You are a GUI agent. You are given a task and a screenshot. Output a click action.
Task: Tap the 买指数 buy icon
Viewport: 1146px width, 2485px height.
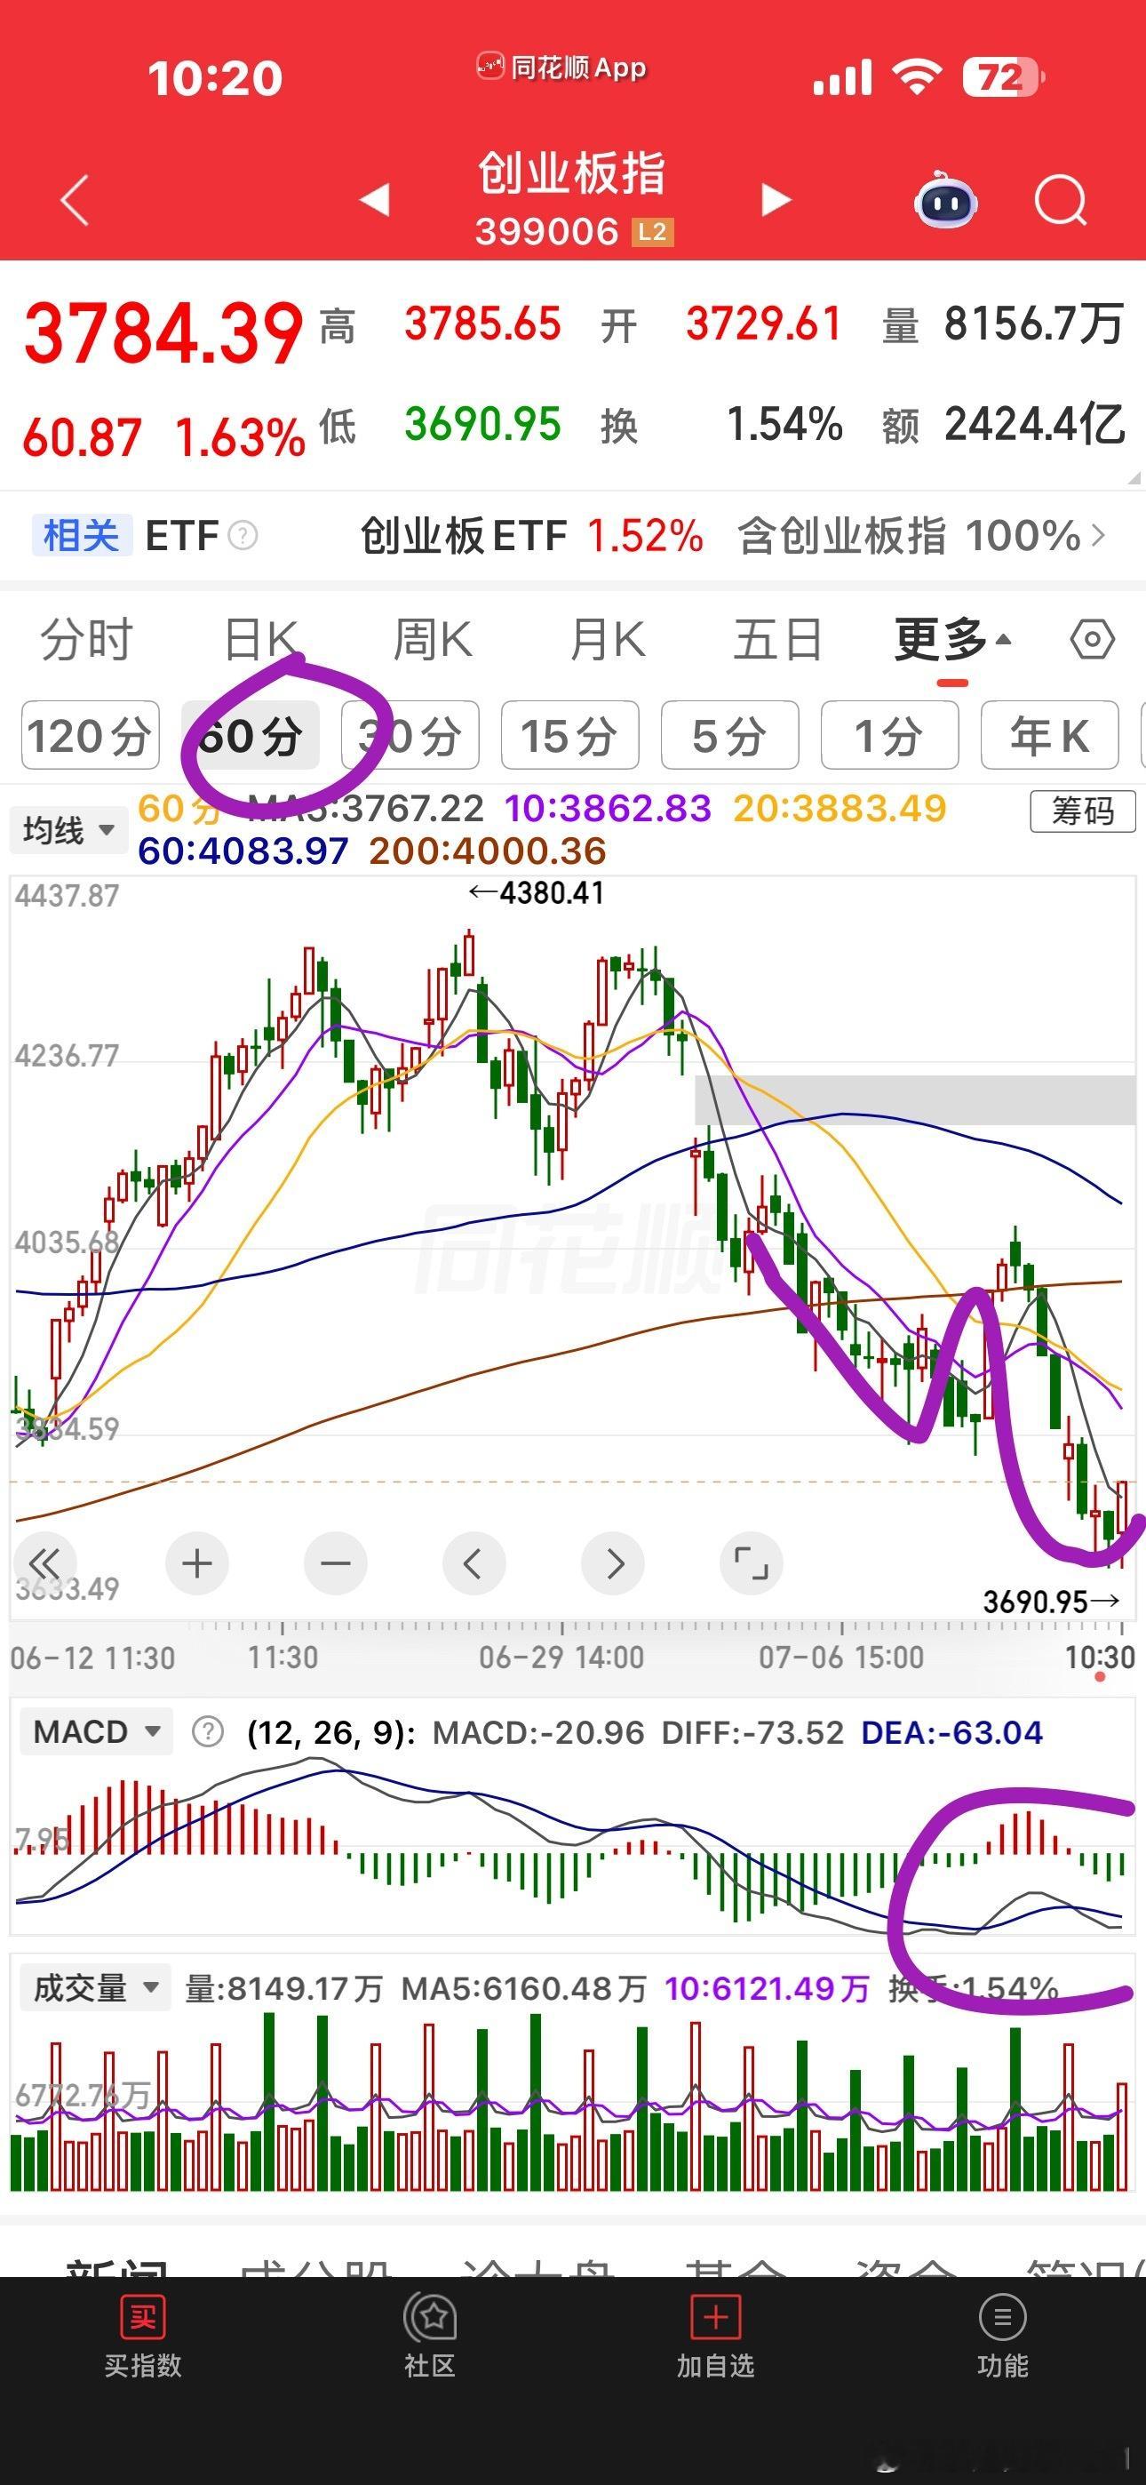point(143,2316)
